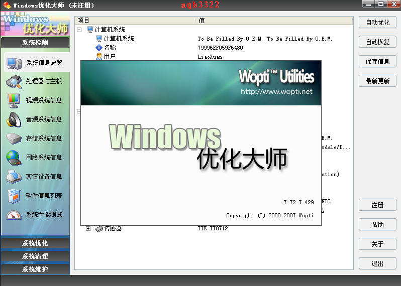401x286 pixels.
Task: Click the ITE IT8712 sensor value
Action: pyautogui.click(x=213, y=228)
